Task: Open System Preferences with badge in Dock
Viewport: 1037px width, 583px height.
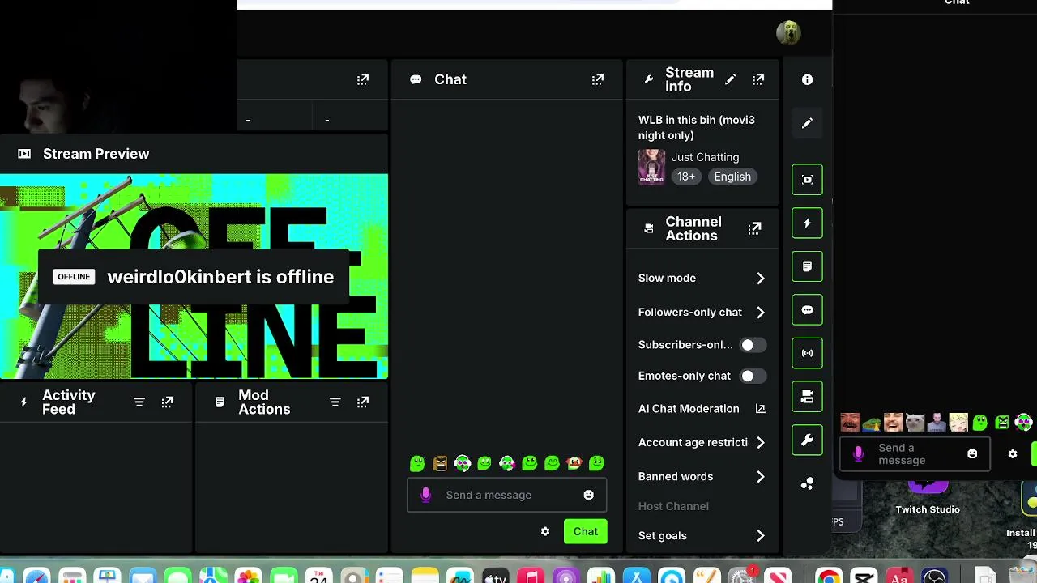Action: pos(742,577)
